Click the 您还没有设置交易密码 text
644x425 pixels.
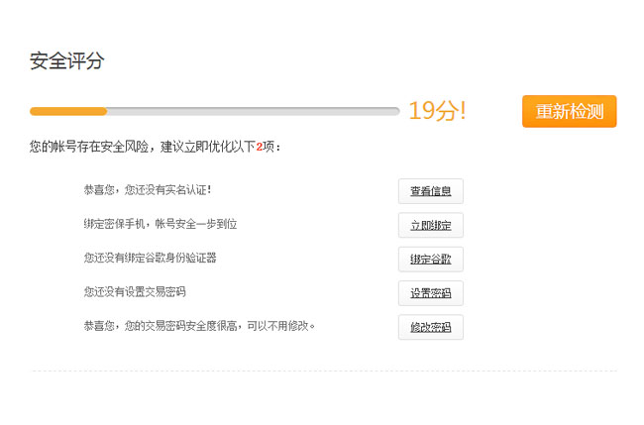tap(135, 291)
